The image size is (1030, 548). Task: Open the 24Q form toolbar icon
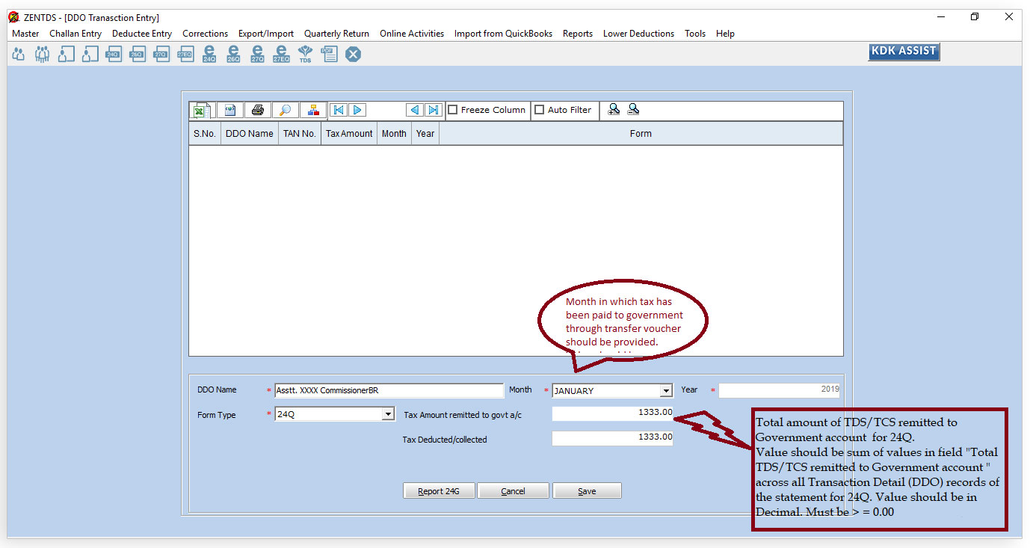[114, 54]
